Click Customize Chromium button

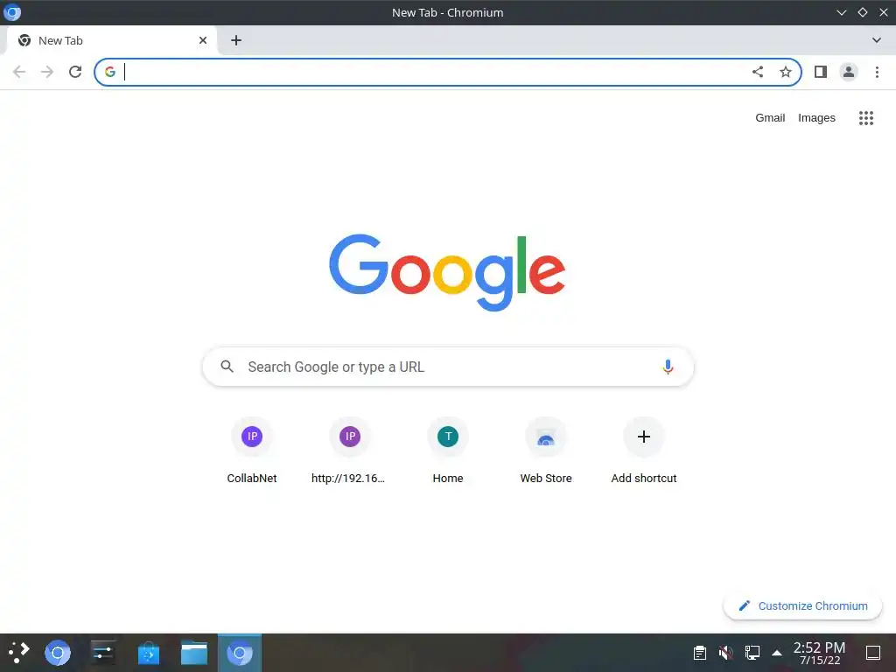[x=802, y=605]
